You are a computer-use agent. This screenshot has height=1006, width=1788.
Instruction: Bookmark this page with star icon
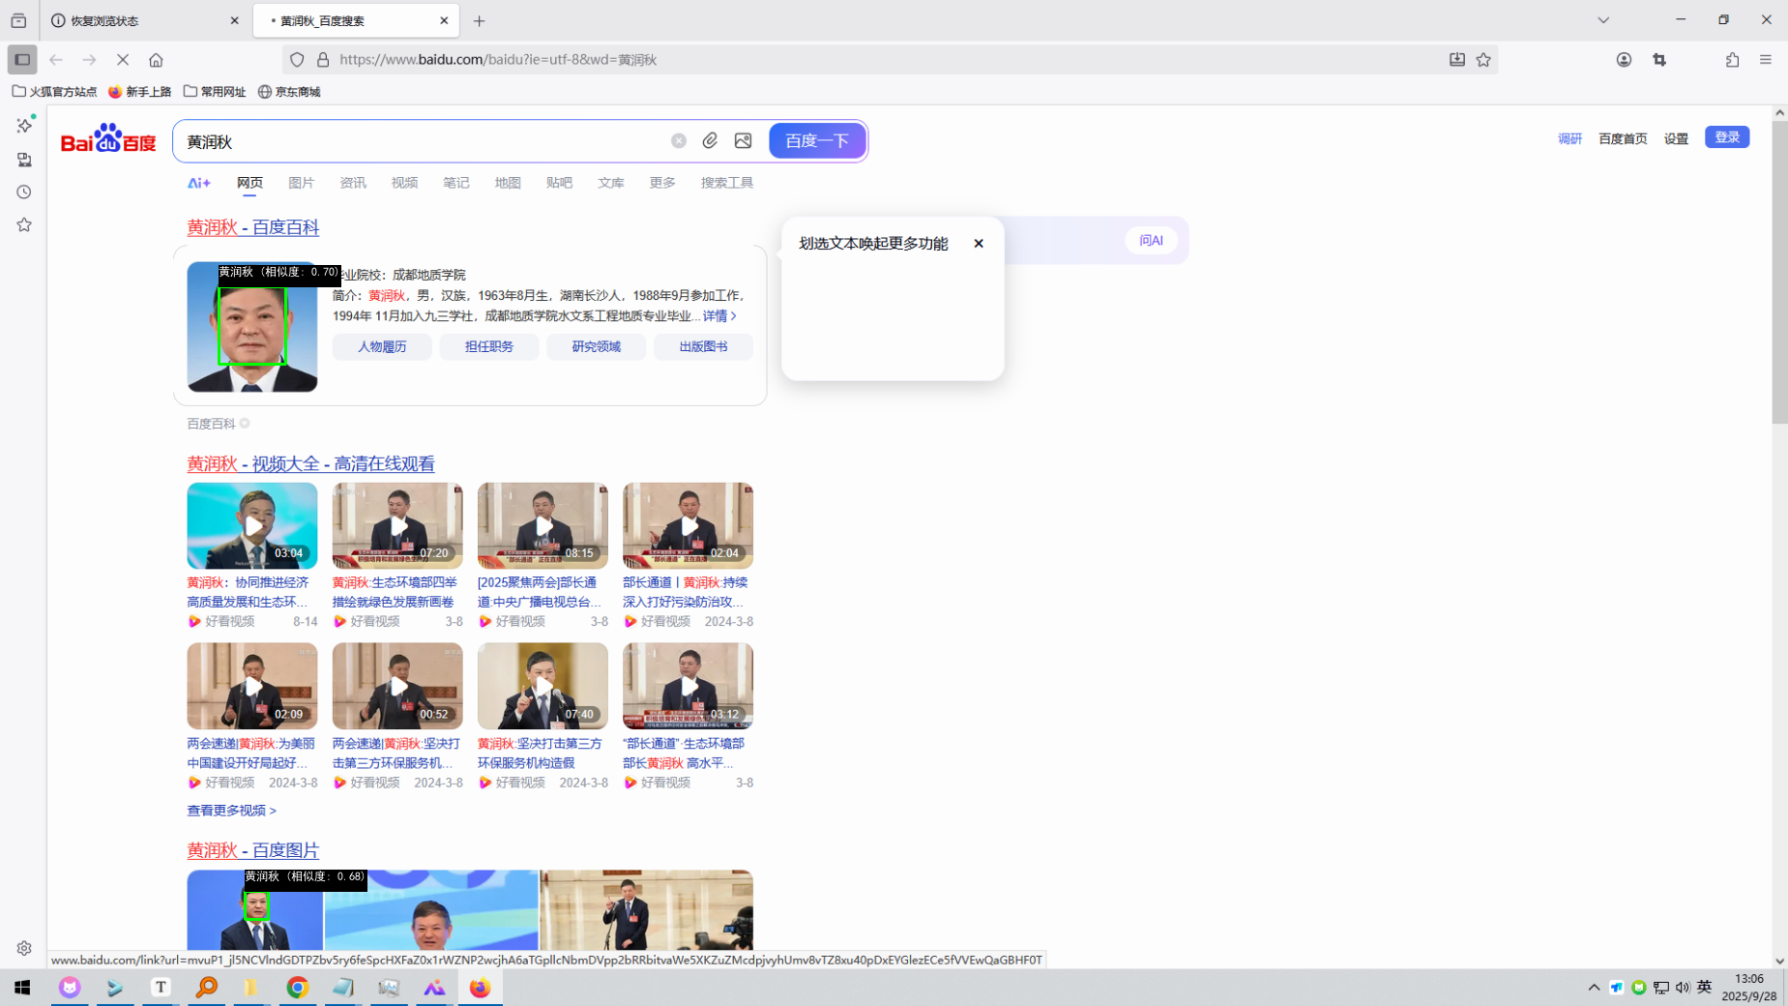(x=1483, y=60)
